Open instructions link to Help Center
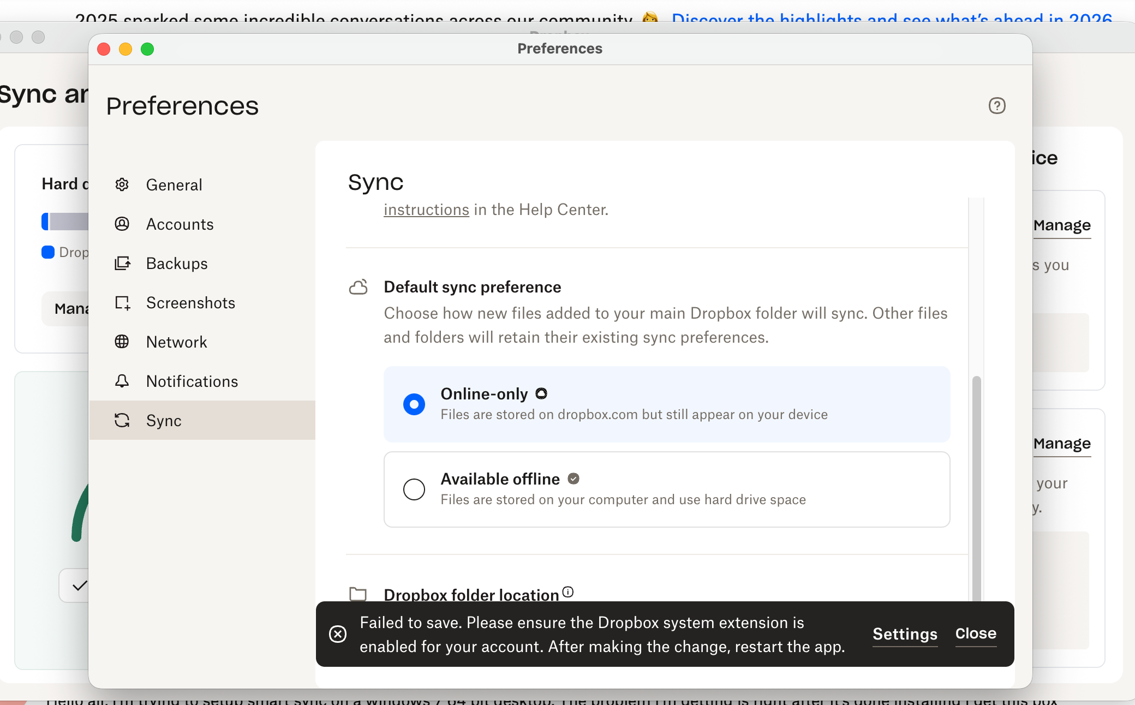 [426, 210]
